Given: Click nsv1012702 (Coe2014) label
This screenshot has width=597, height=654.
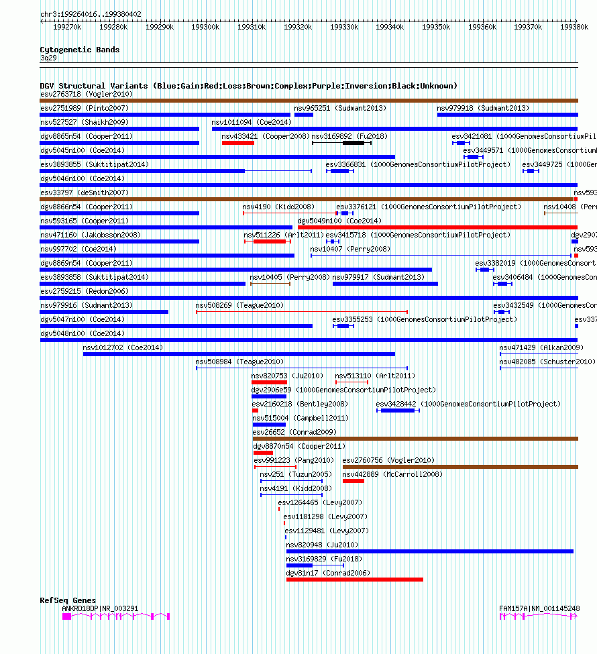Looking at the screenshot, I should coord(123,348).
